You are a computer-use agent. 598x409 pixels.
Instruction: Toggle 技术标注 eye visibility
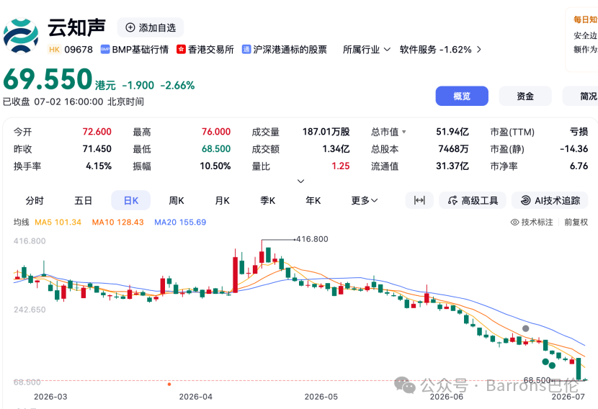(515, 223)
